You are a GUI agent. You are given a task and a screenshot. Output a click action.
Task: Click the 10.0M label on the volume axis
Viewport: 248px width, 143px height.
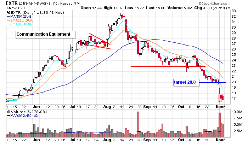pos(237,112)
